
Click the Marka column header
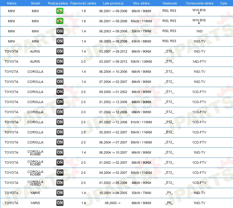click(12, 3)
